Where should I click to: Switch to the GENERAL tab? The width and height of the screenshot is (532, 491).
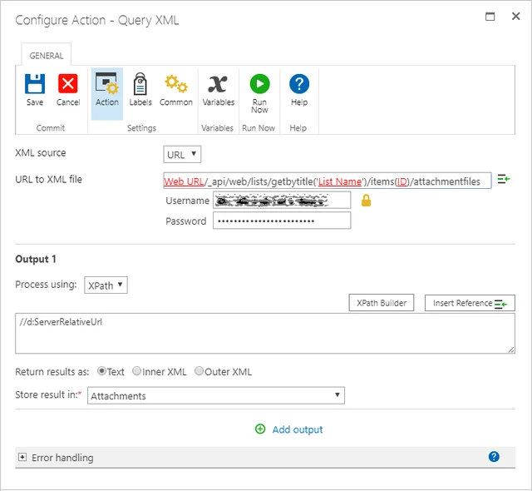[47, 56]
